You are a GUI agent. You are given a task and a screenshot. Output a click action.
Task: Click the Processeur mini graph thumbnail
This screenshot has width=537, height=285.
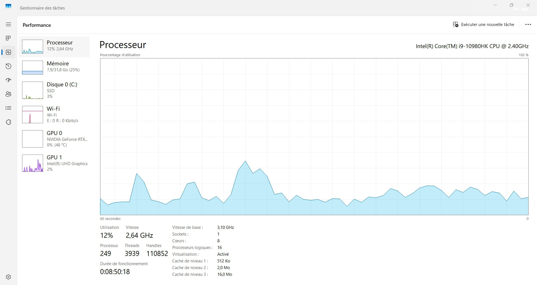[32, 47]
